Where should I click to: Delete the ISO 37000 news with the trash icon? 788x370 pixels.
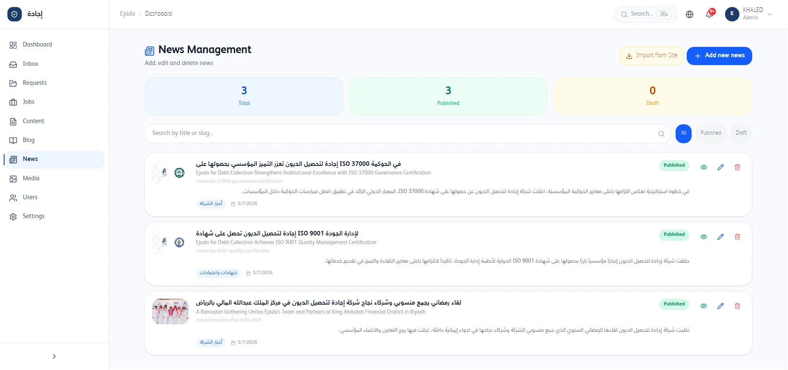[737, 167]
